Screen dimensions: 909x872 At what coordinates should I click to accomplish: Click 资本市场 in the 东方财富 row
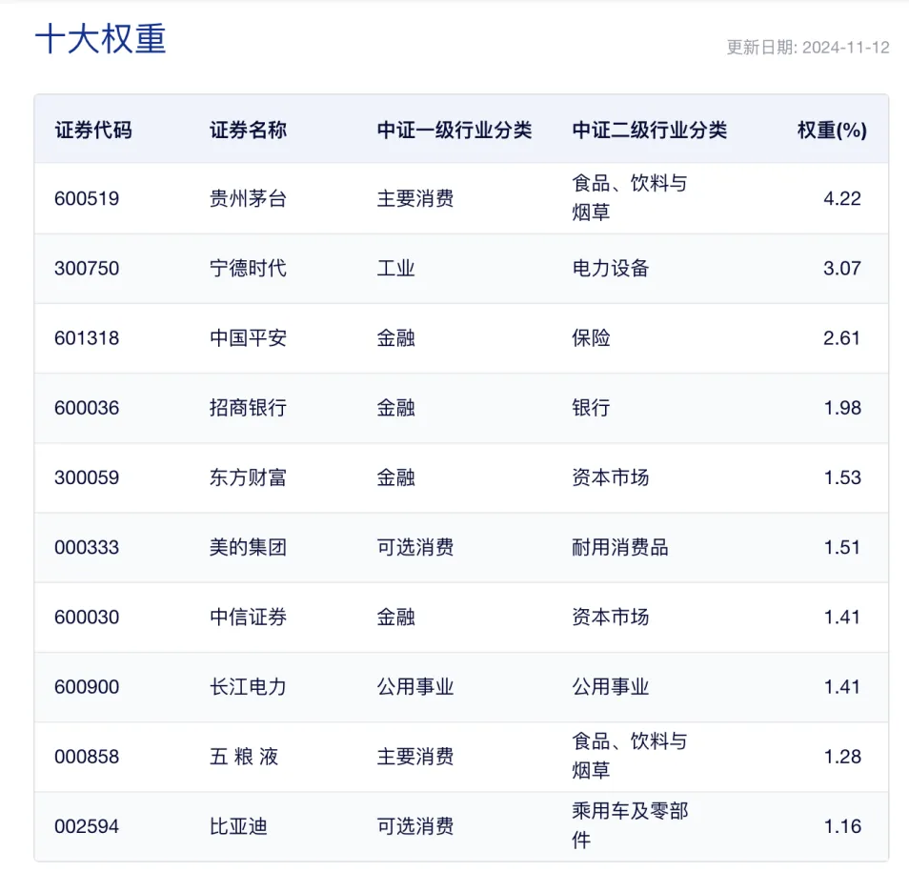click(611, 477)
